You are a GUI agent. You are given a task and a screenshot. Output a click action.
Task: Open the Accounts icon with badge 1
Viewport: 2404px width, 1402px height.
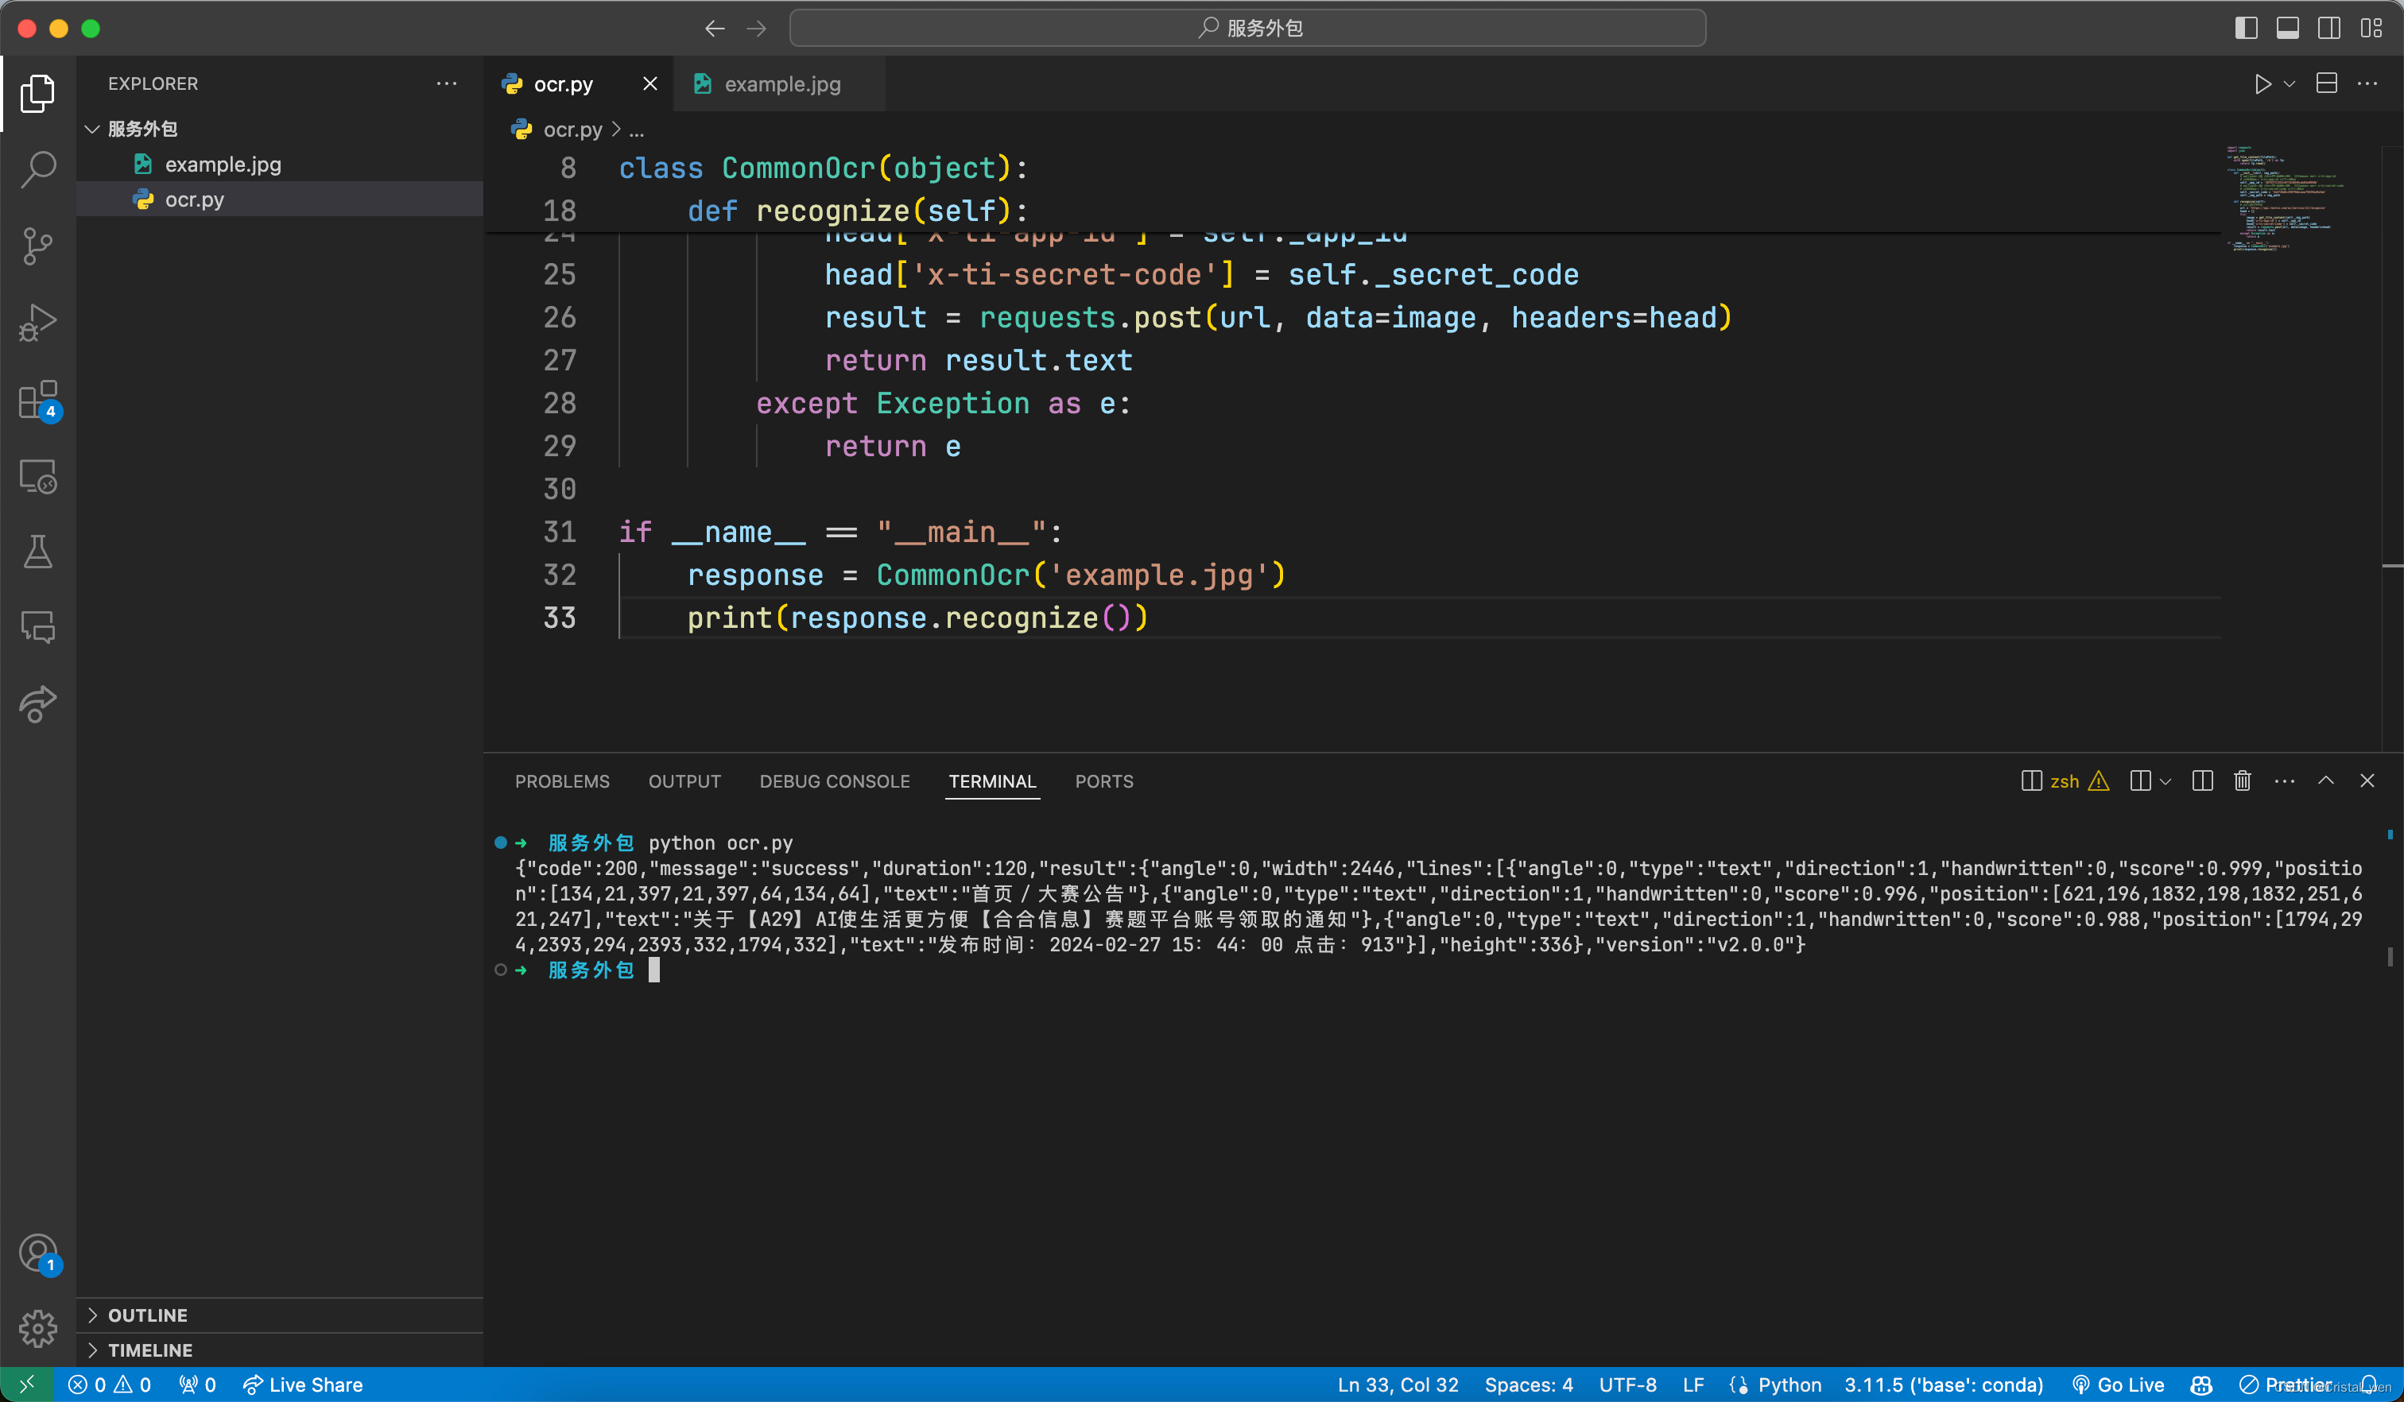pyautogui.click(x=38, y=1254)
